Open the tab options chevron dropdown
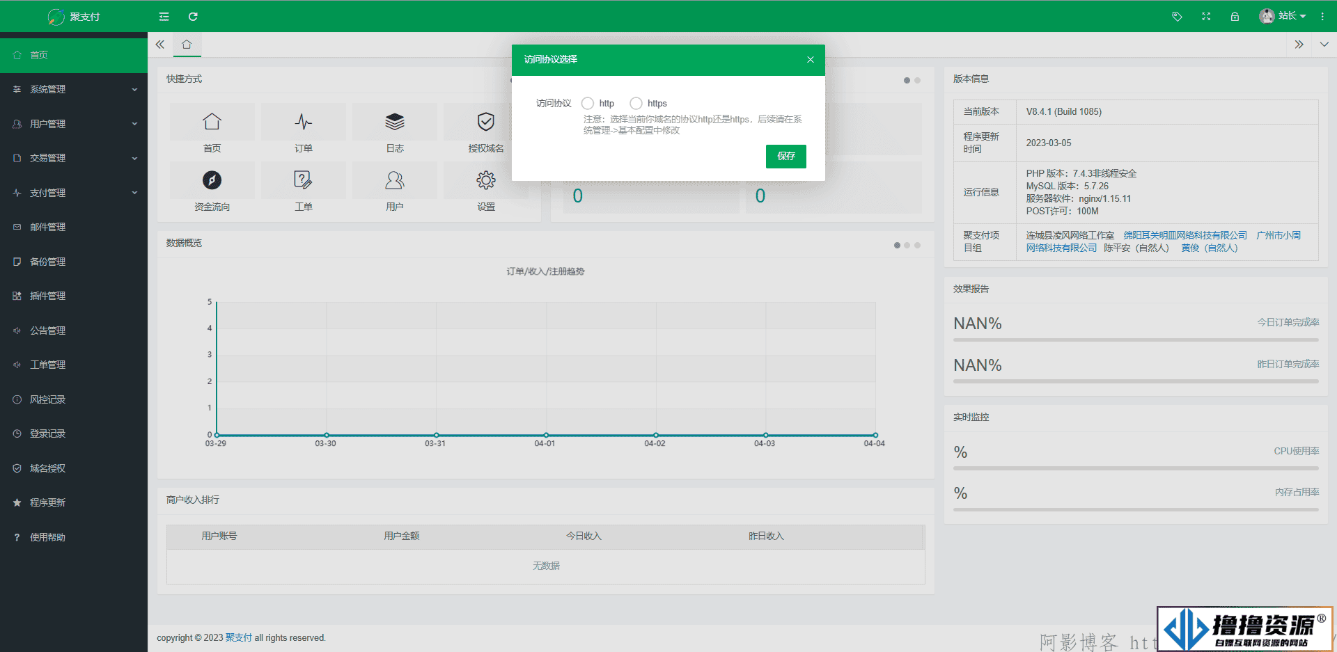Viewport: 1337px width, 652px height. click(x=1324, y=45)
